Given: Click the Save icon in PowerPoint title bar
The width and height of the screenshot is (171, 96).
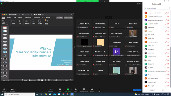Looking at the screenshot, I should [22, 15].
